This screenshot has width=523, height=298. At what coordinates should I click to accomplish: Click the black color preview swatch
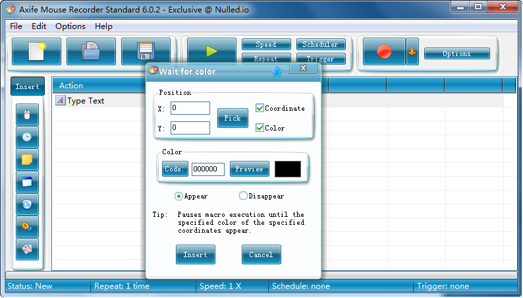click(288, 169)
